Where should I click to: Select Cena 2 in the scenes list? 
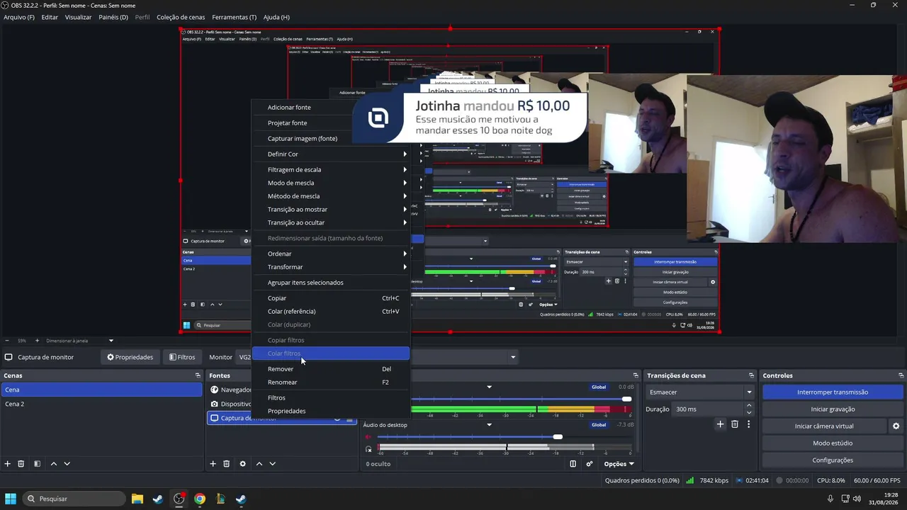pyautogui.click(x=101, y=404)
